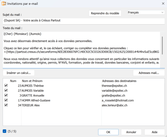This screenshot has height=137, width=167.
Task: Click Reprendre du modèle button
Action: point(105,13)
